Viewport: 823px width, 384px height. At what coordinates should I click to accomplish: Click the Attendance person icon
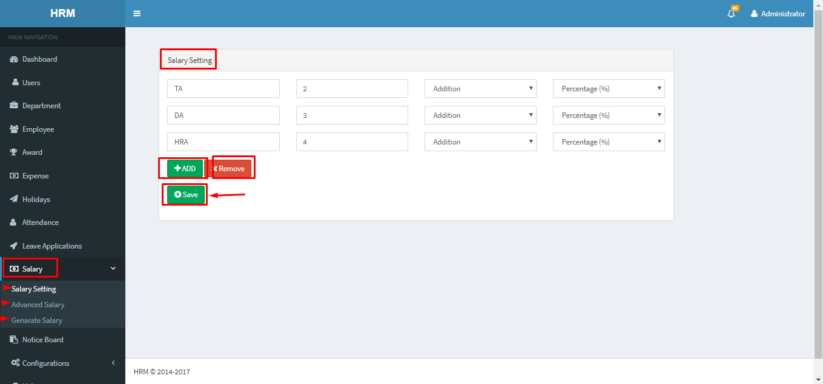(14, 223)
